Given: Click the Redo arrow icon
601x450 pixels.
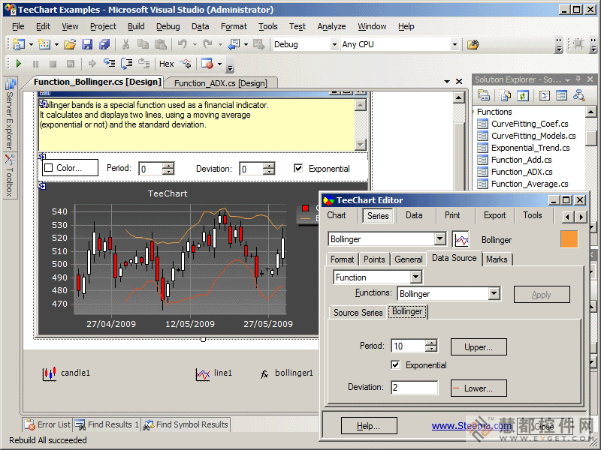Looking at the screenshot, I should tap(208, 44).
